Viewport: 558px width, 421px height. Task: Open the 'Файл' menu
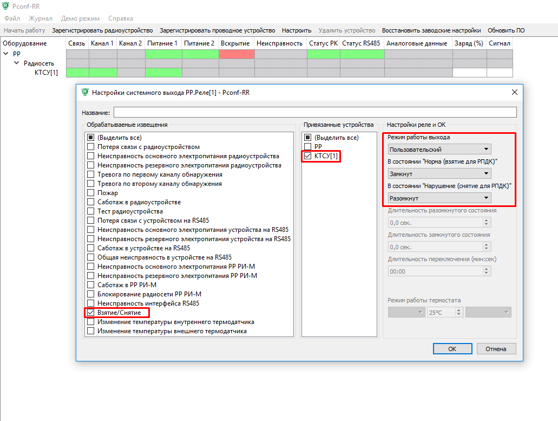point(12,18)
